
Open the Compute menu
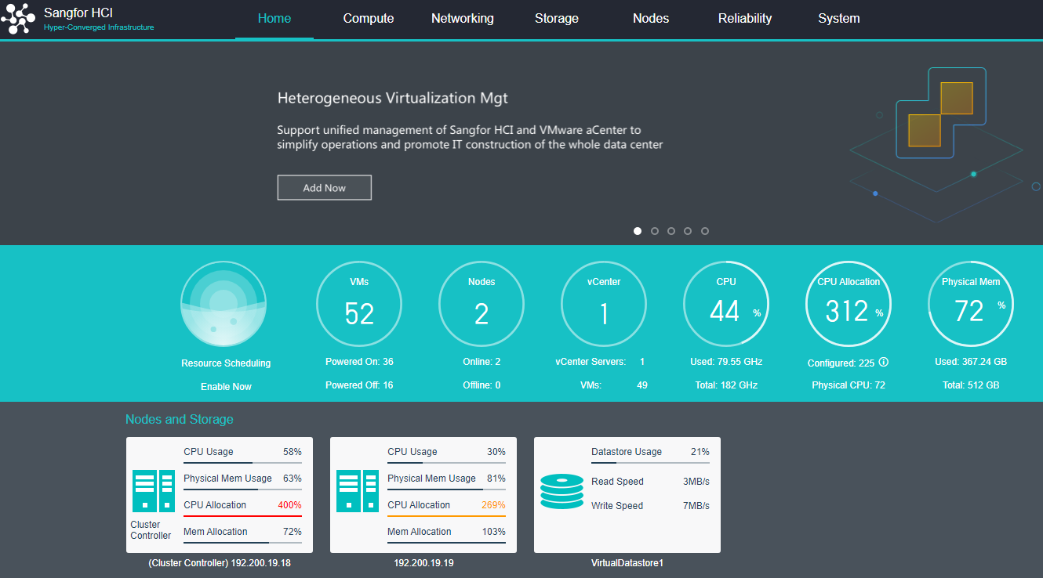pos(369,19)
